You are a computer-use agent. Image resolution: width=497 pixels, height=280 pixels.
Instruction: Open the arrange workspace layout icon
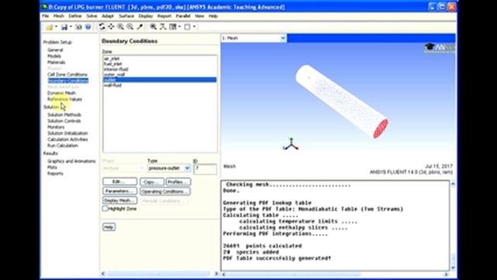point(172,27)
